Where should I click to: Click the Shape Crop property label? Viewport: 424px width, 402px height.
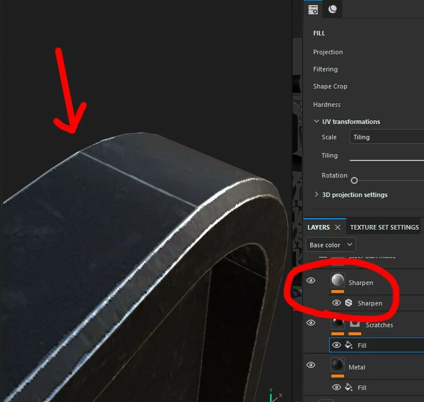[330, 86]
